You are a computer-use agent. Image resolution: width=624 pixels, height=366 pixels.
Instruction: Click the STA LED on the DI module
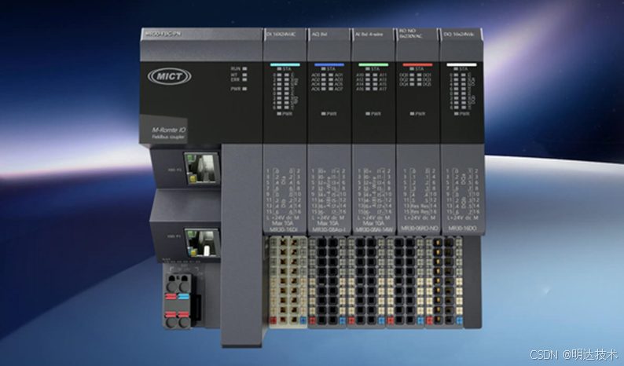click(x=279, y=69)
